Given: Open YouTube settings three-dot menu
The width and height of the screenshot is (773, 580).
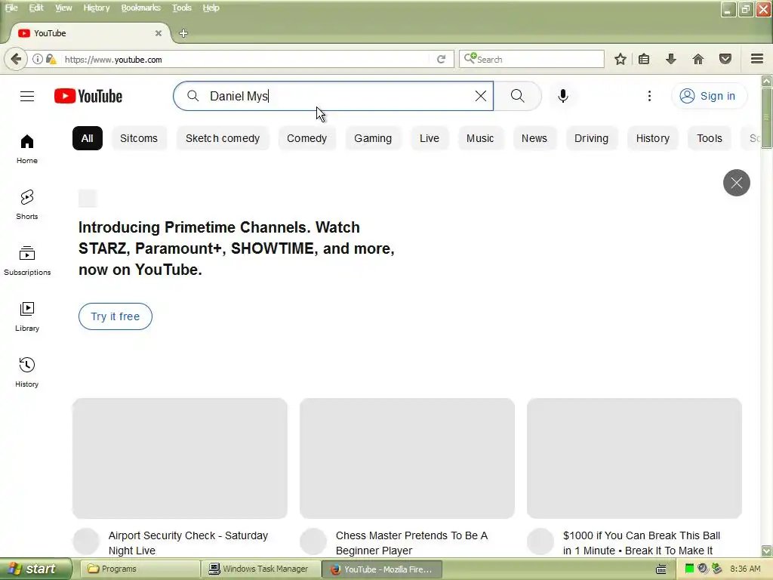Looking at the screenshot, I should pyautogui.click(x=649, y=96).
